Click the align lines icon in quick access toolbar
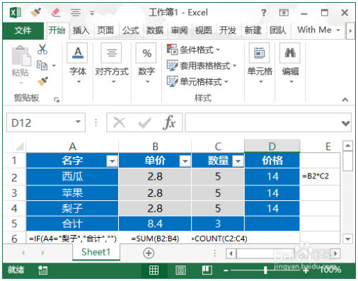Image resolution: width=358 pixels, height=281 pixels. tap(76, 13)
